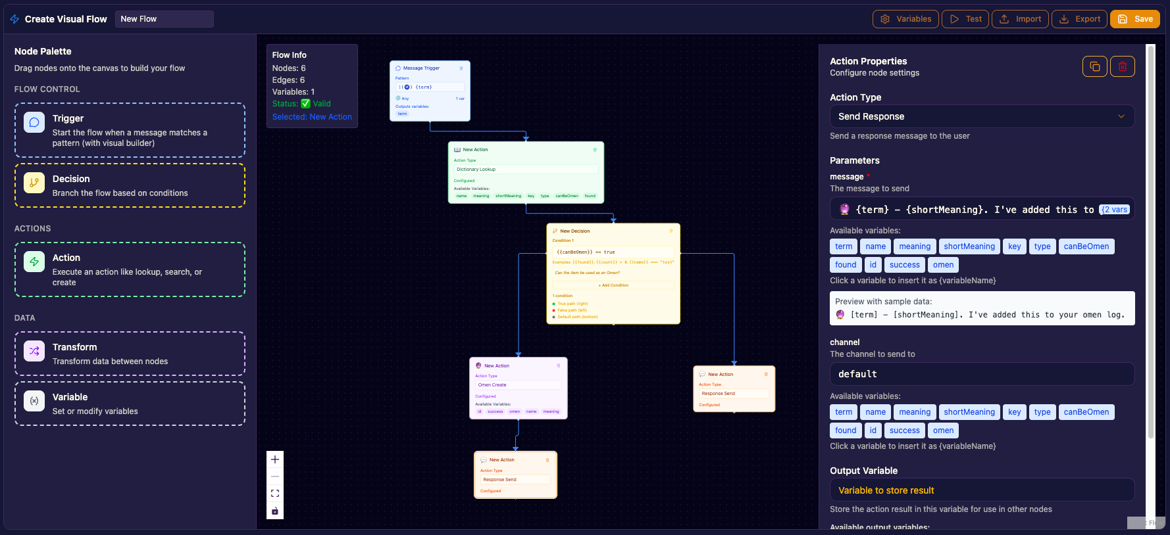Open the Action Type Send Response dropdown

pos(982,116)
